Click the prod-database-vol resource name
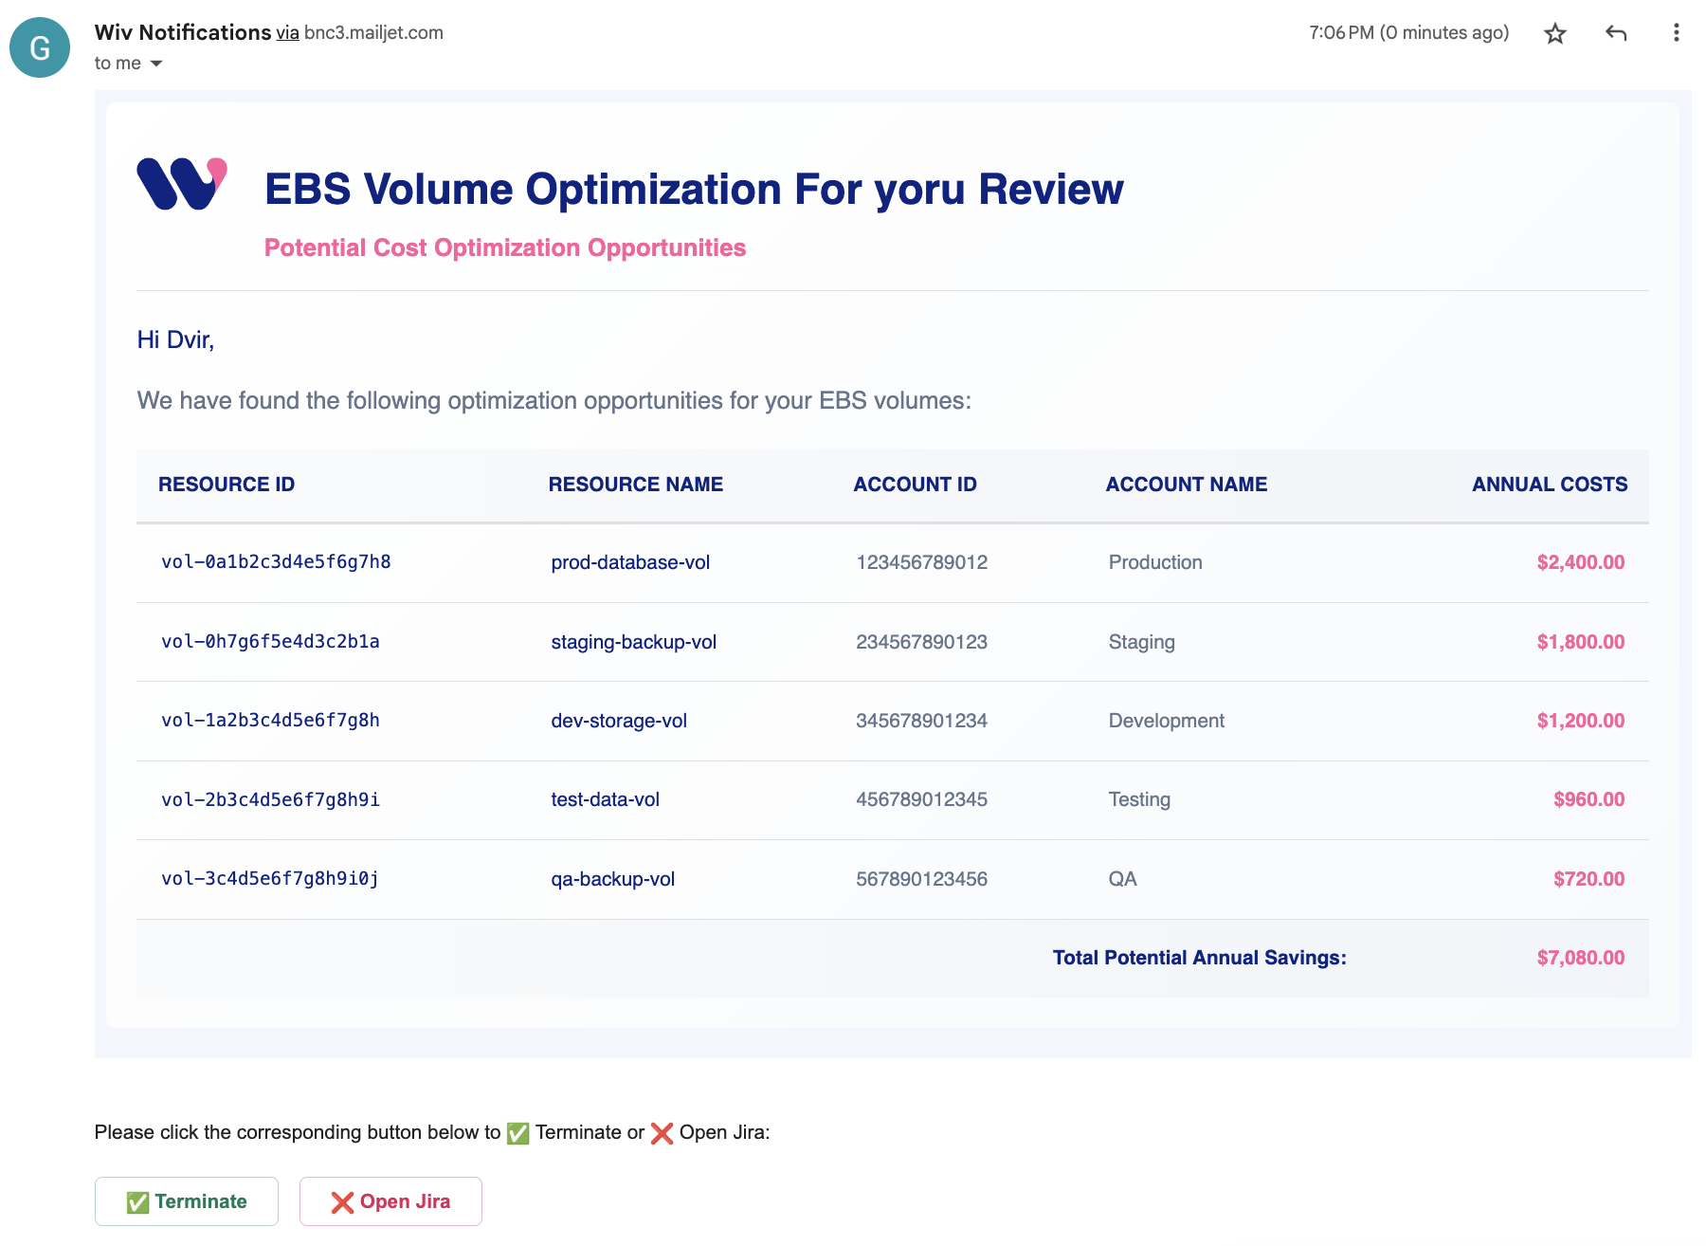The image size is (1706, 1246). click(630, 562)
